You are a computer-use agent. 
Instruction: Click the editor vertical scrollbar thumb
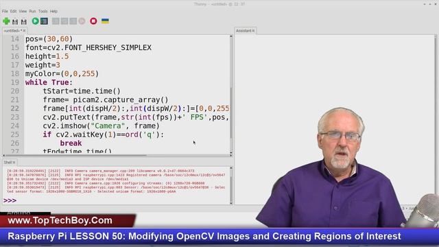coord(231,112)
